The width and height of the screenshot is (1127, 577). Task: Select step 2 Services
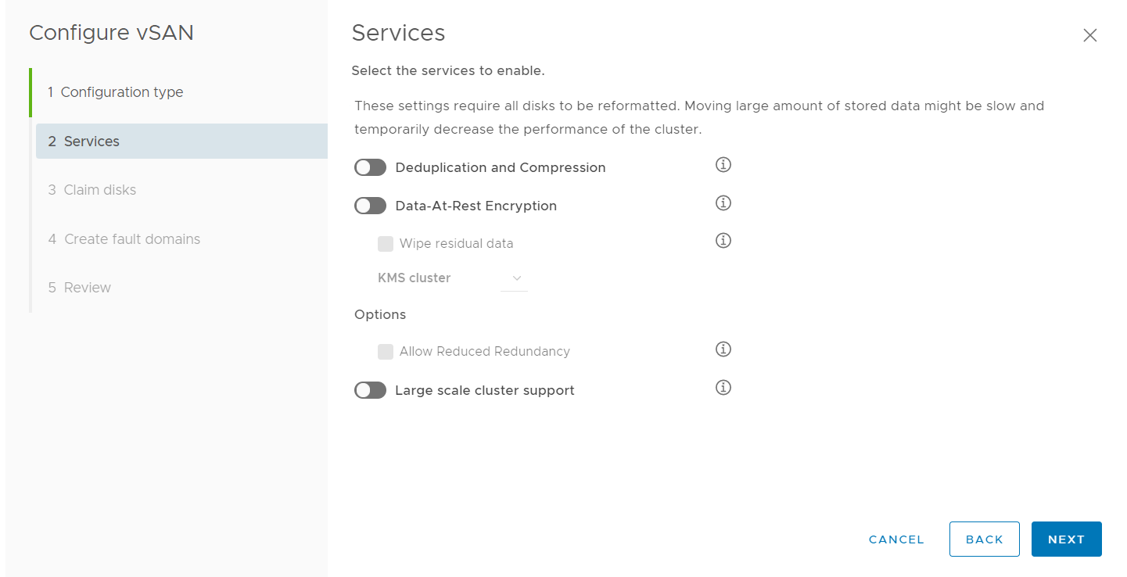pyautogui.click(x=181, y=142)
